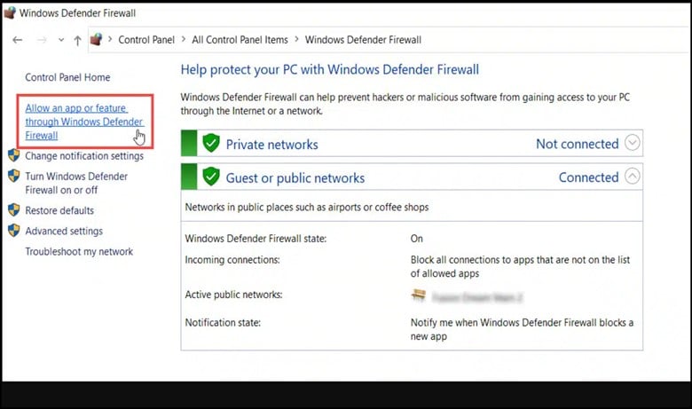Select All Control Panel Items breadcrumb
This screenshot has height=409, width=692.
[x=240, y=40]
